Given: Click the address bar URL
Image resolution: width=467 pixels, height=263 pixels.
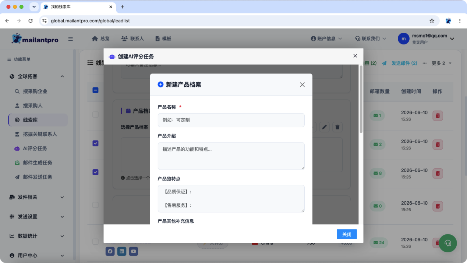Looking at the screenshot, I should click(x=90, y=21).
